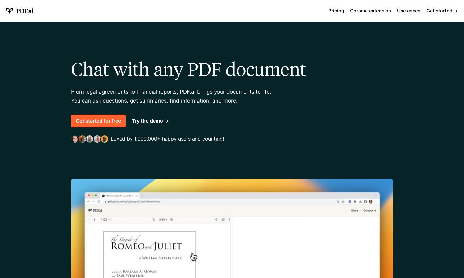Screen dimensions: 464x278
Task: Open the PDF viewer's three-dot more menu
Action: (x=229, y=220)
